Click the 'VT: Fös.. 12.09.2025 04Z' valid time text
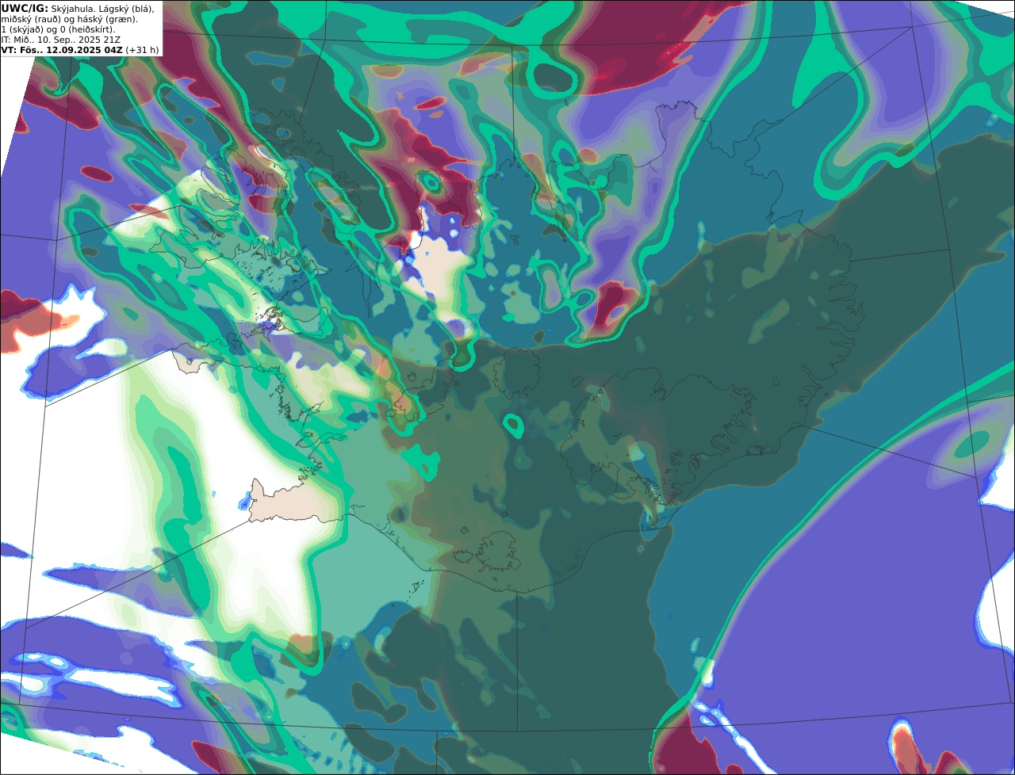This screenshot has width=1015, height=775. (x=62, y=50)
